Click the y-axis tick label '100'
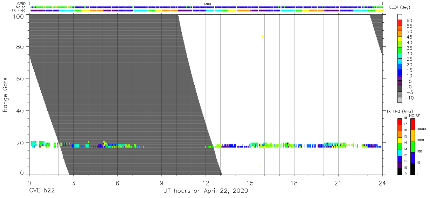 point(18,16)
